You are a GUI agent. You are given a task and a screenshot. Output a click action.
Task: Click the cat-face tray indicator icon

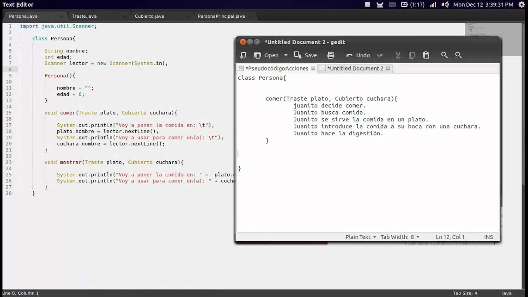pos(380,5)
